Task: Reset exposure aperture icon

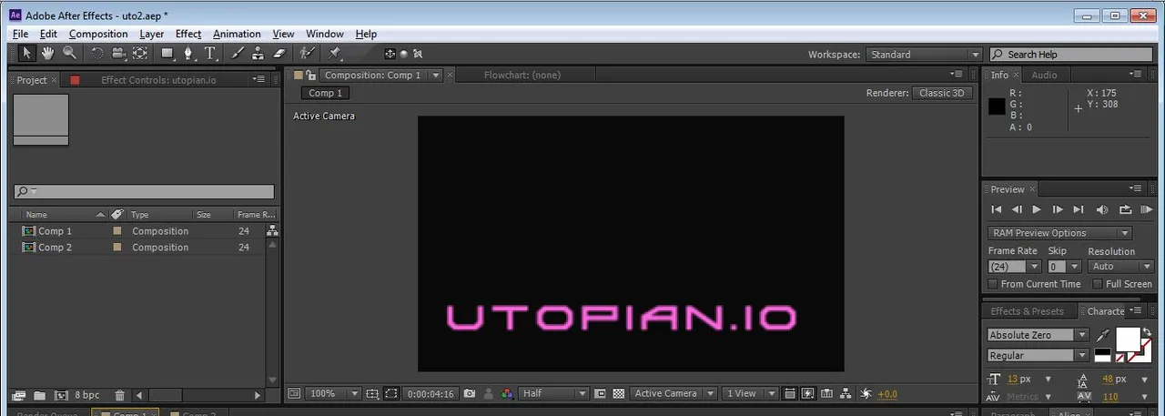Action: [x=866, y=393]
